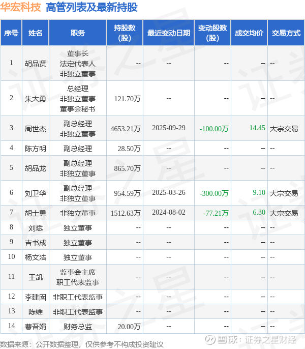The height and width of the screenshot is (349, 305).
Task: Click the 最近变动日期 column header
Action: pos(169,33)
